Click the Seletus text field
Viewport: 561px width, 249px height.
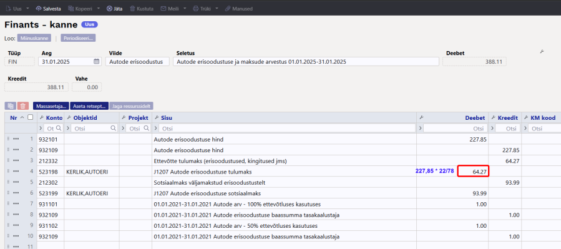[306, 62]
